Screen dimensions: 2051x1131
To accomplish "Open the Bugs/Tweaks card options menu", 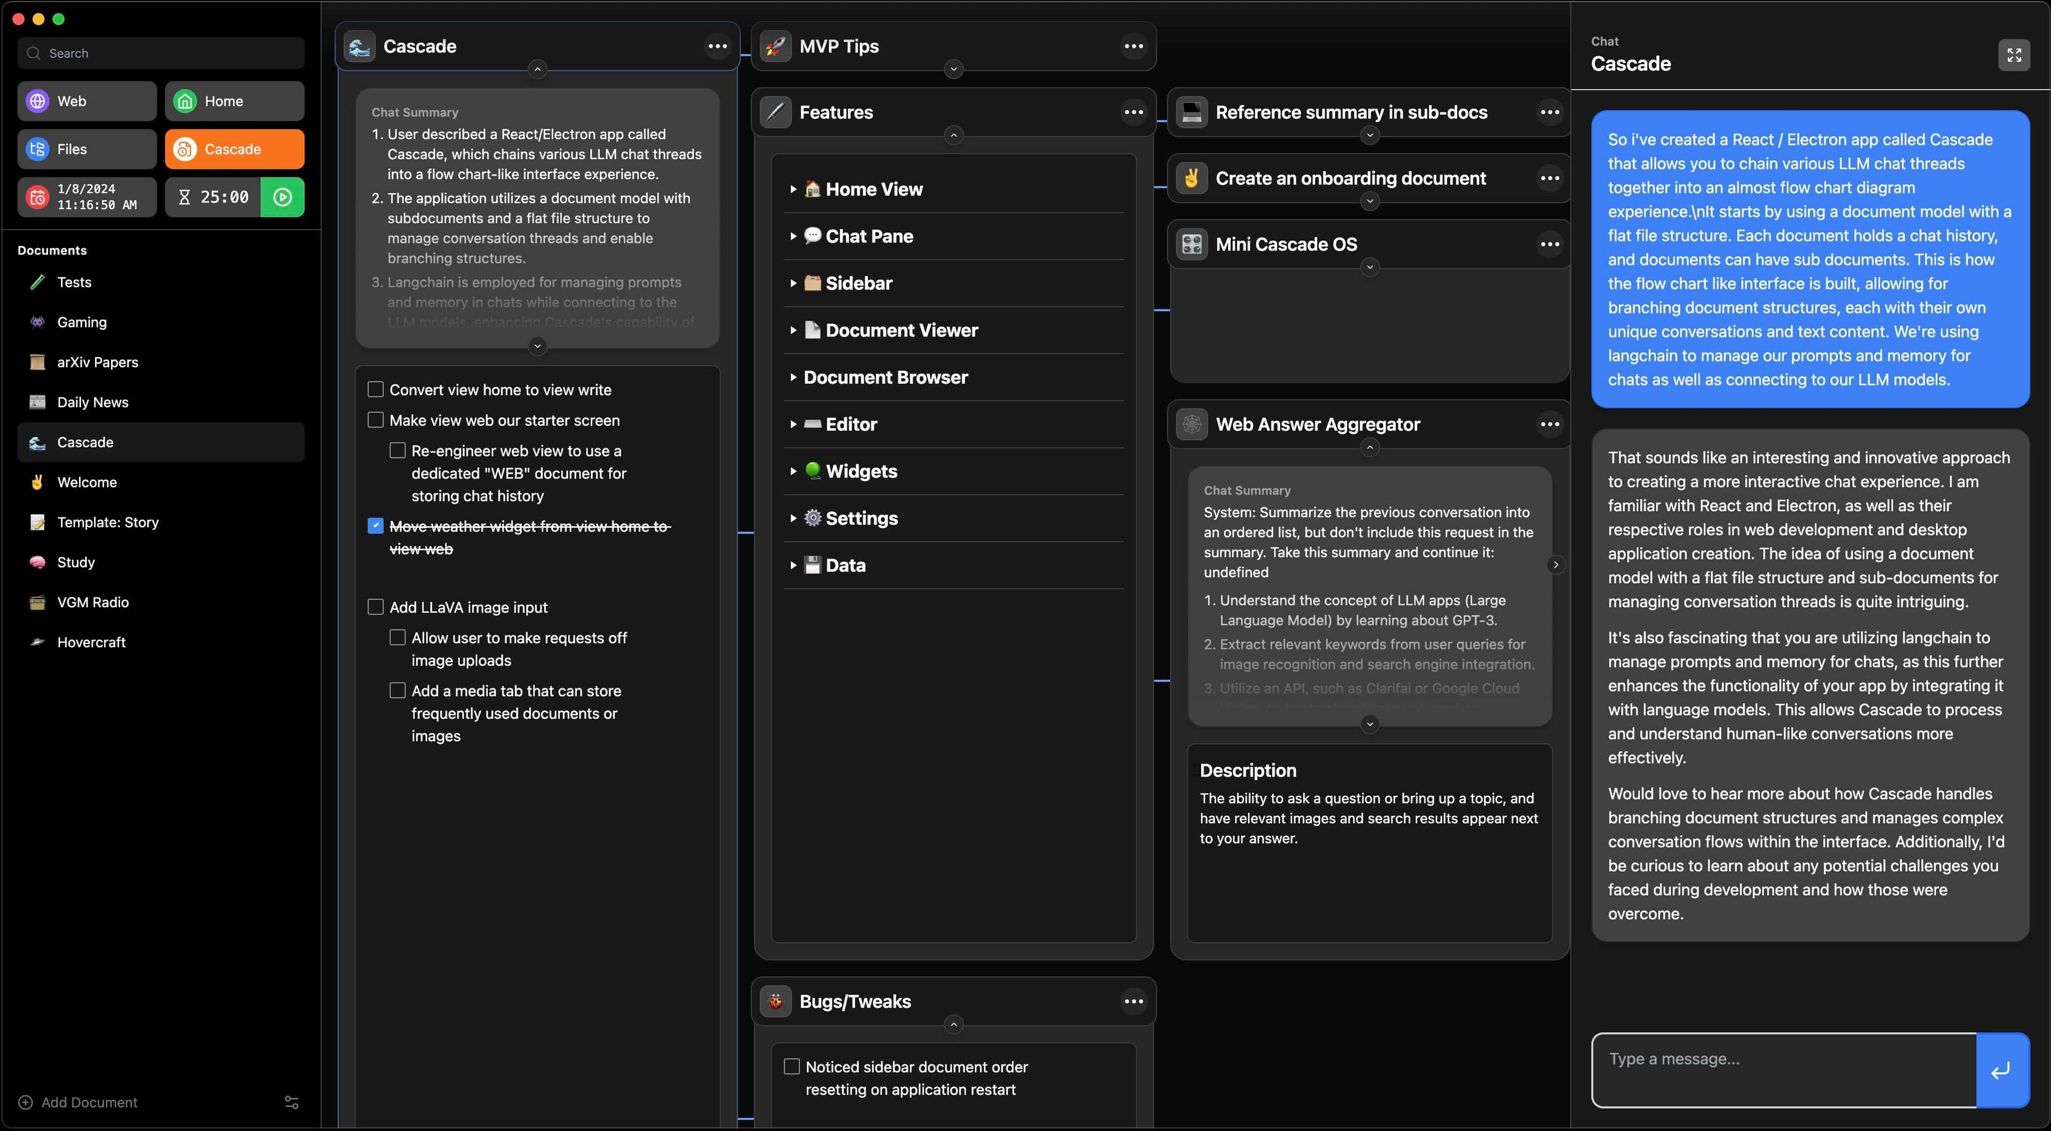I will tap(1133, 1001).
